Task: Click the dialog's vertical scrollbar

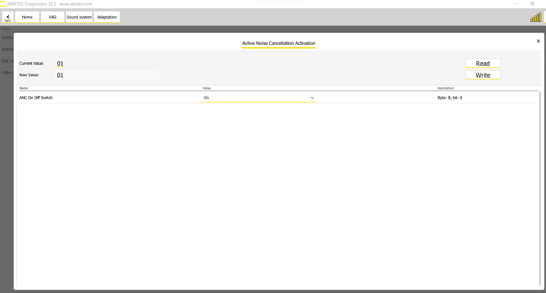Action: point(540,188)
